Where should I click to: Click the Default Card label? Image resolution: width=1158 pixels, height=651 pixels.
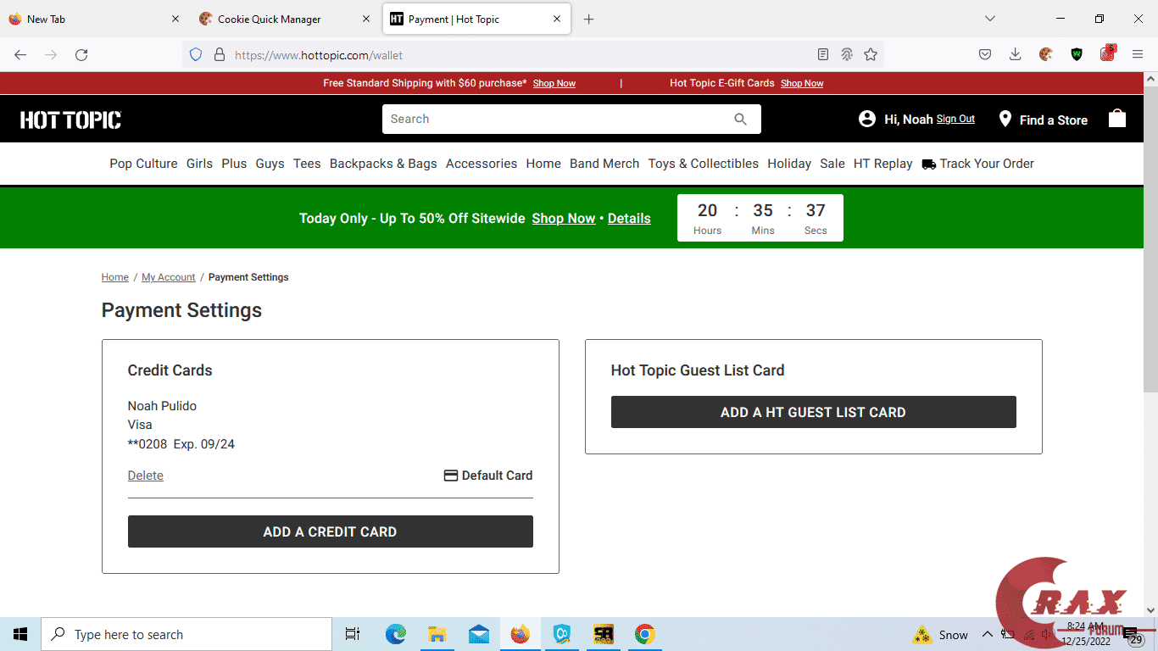pyautogui.click(x=488, y=476)
